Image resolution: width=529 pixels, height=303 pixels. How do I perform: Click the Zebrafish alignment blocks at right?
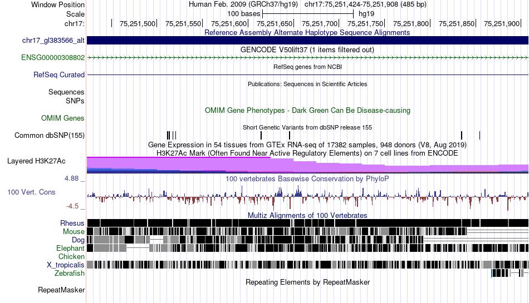(x=510, y=273)
